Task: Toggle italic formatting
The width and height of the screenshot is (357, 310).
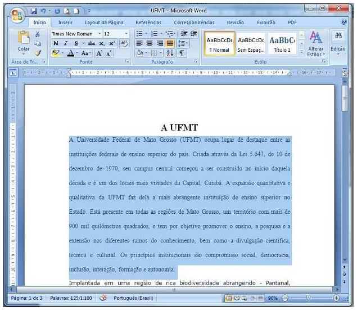Action: coord(66,43)
